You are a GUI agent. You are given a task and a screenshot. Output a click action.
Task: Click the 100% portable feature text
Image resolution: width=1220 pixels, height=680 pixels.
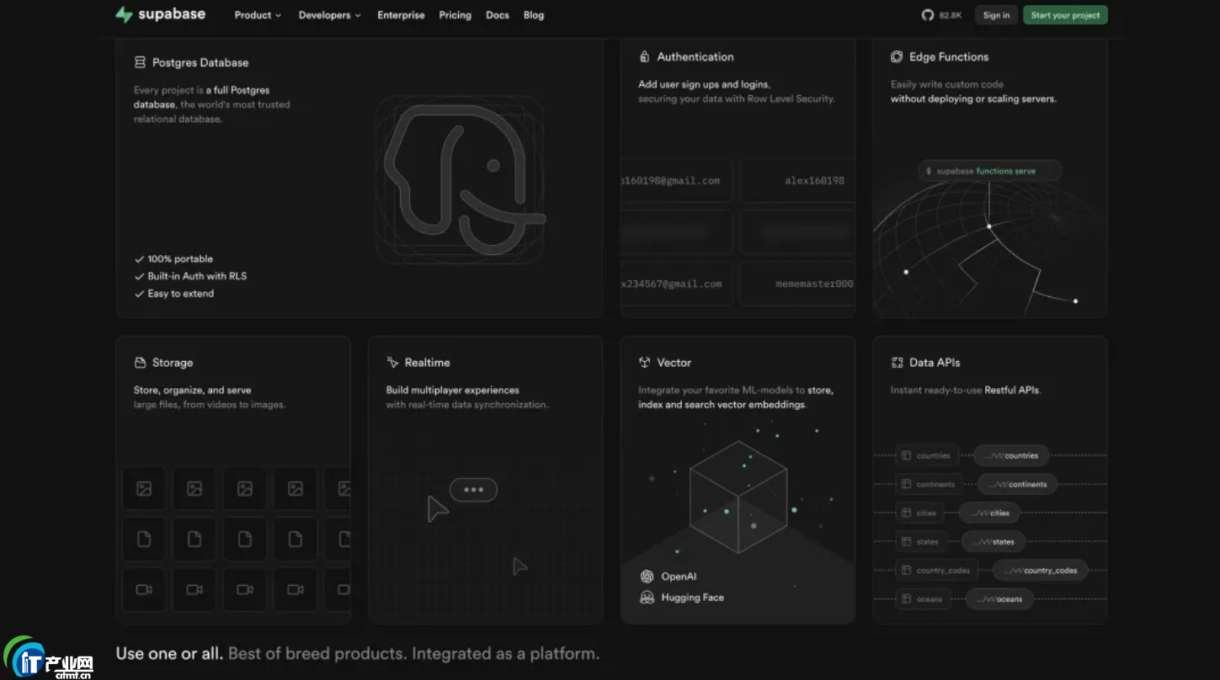[180, 259]
